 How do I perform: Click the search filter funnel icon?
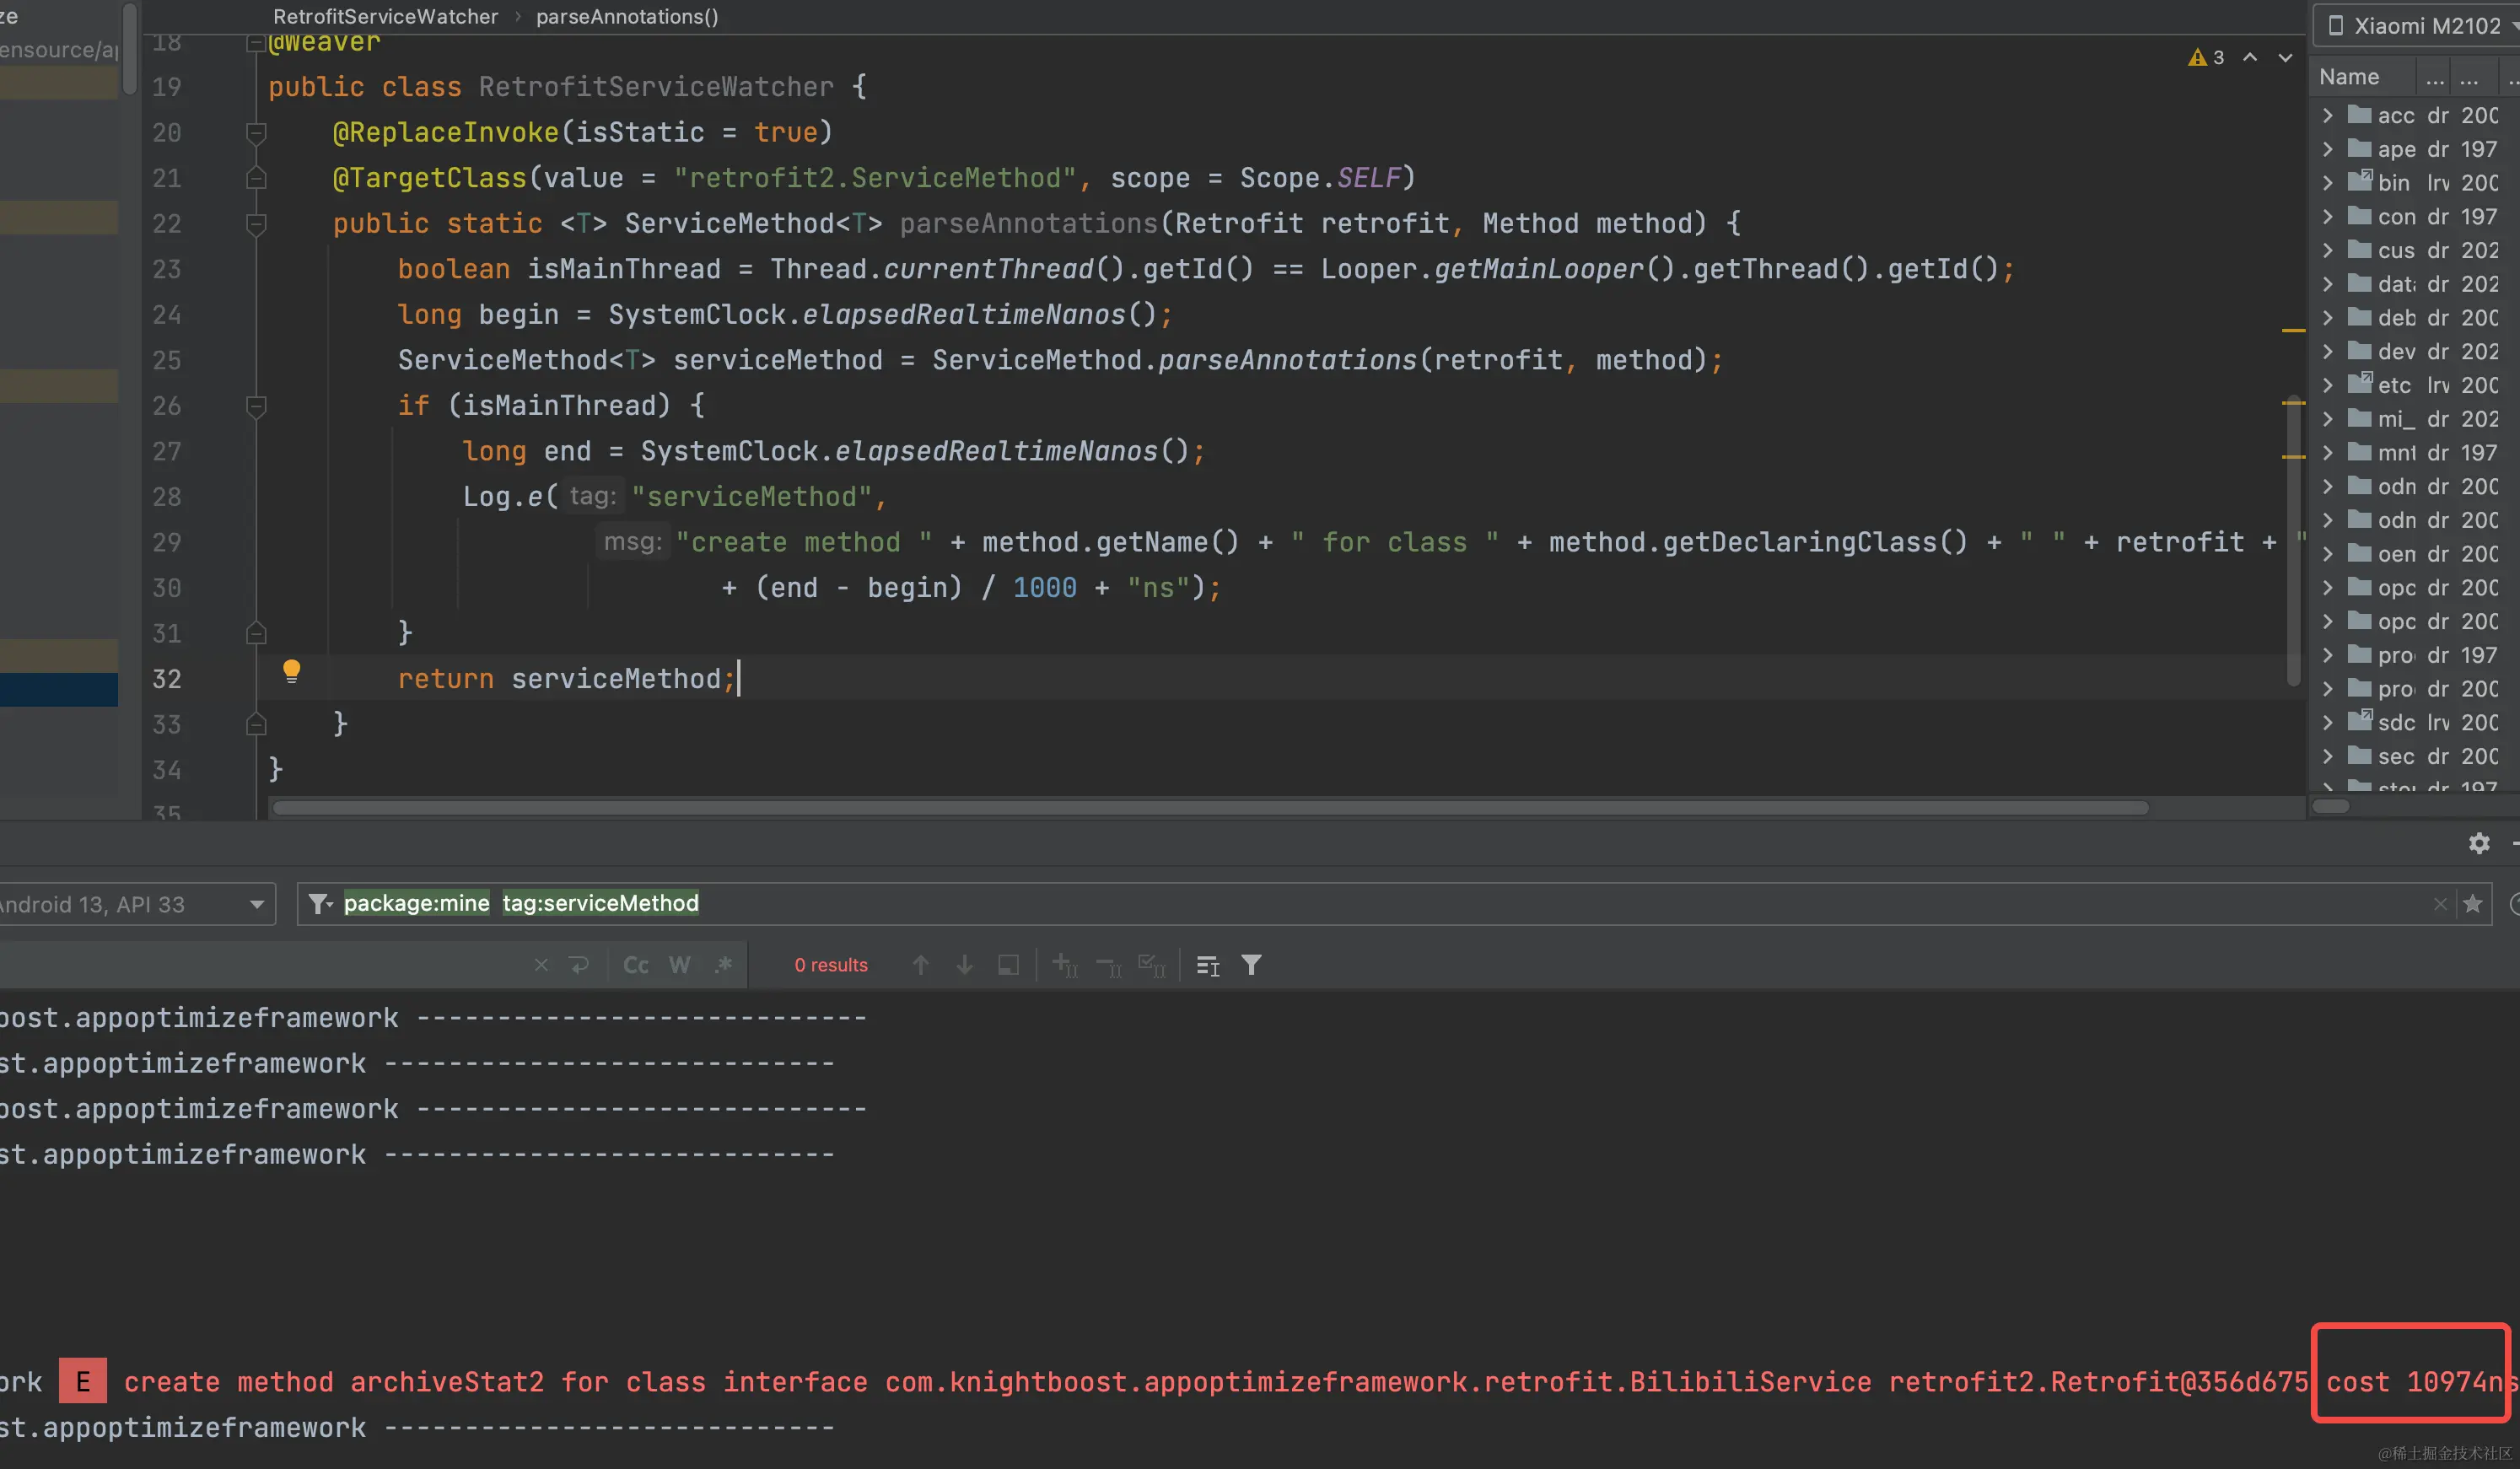pyautogui.click(x=1251, y=965)
